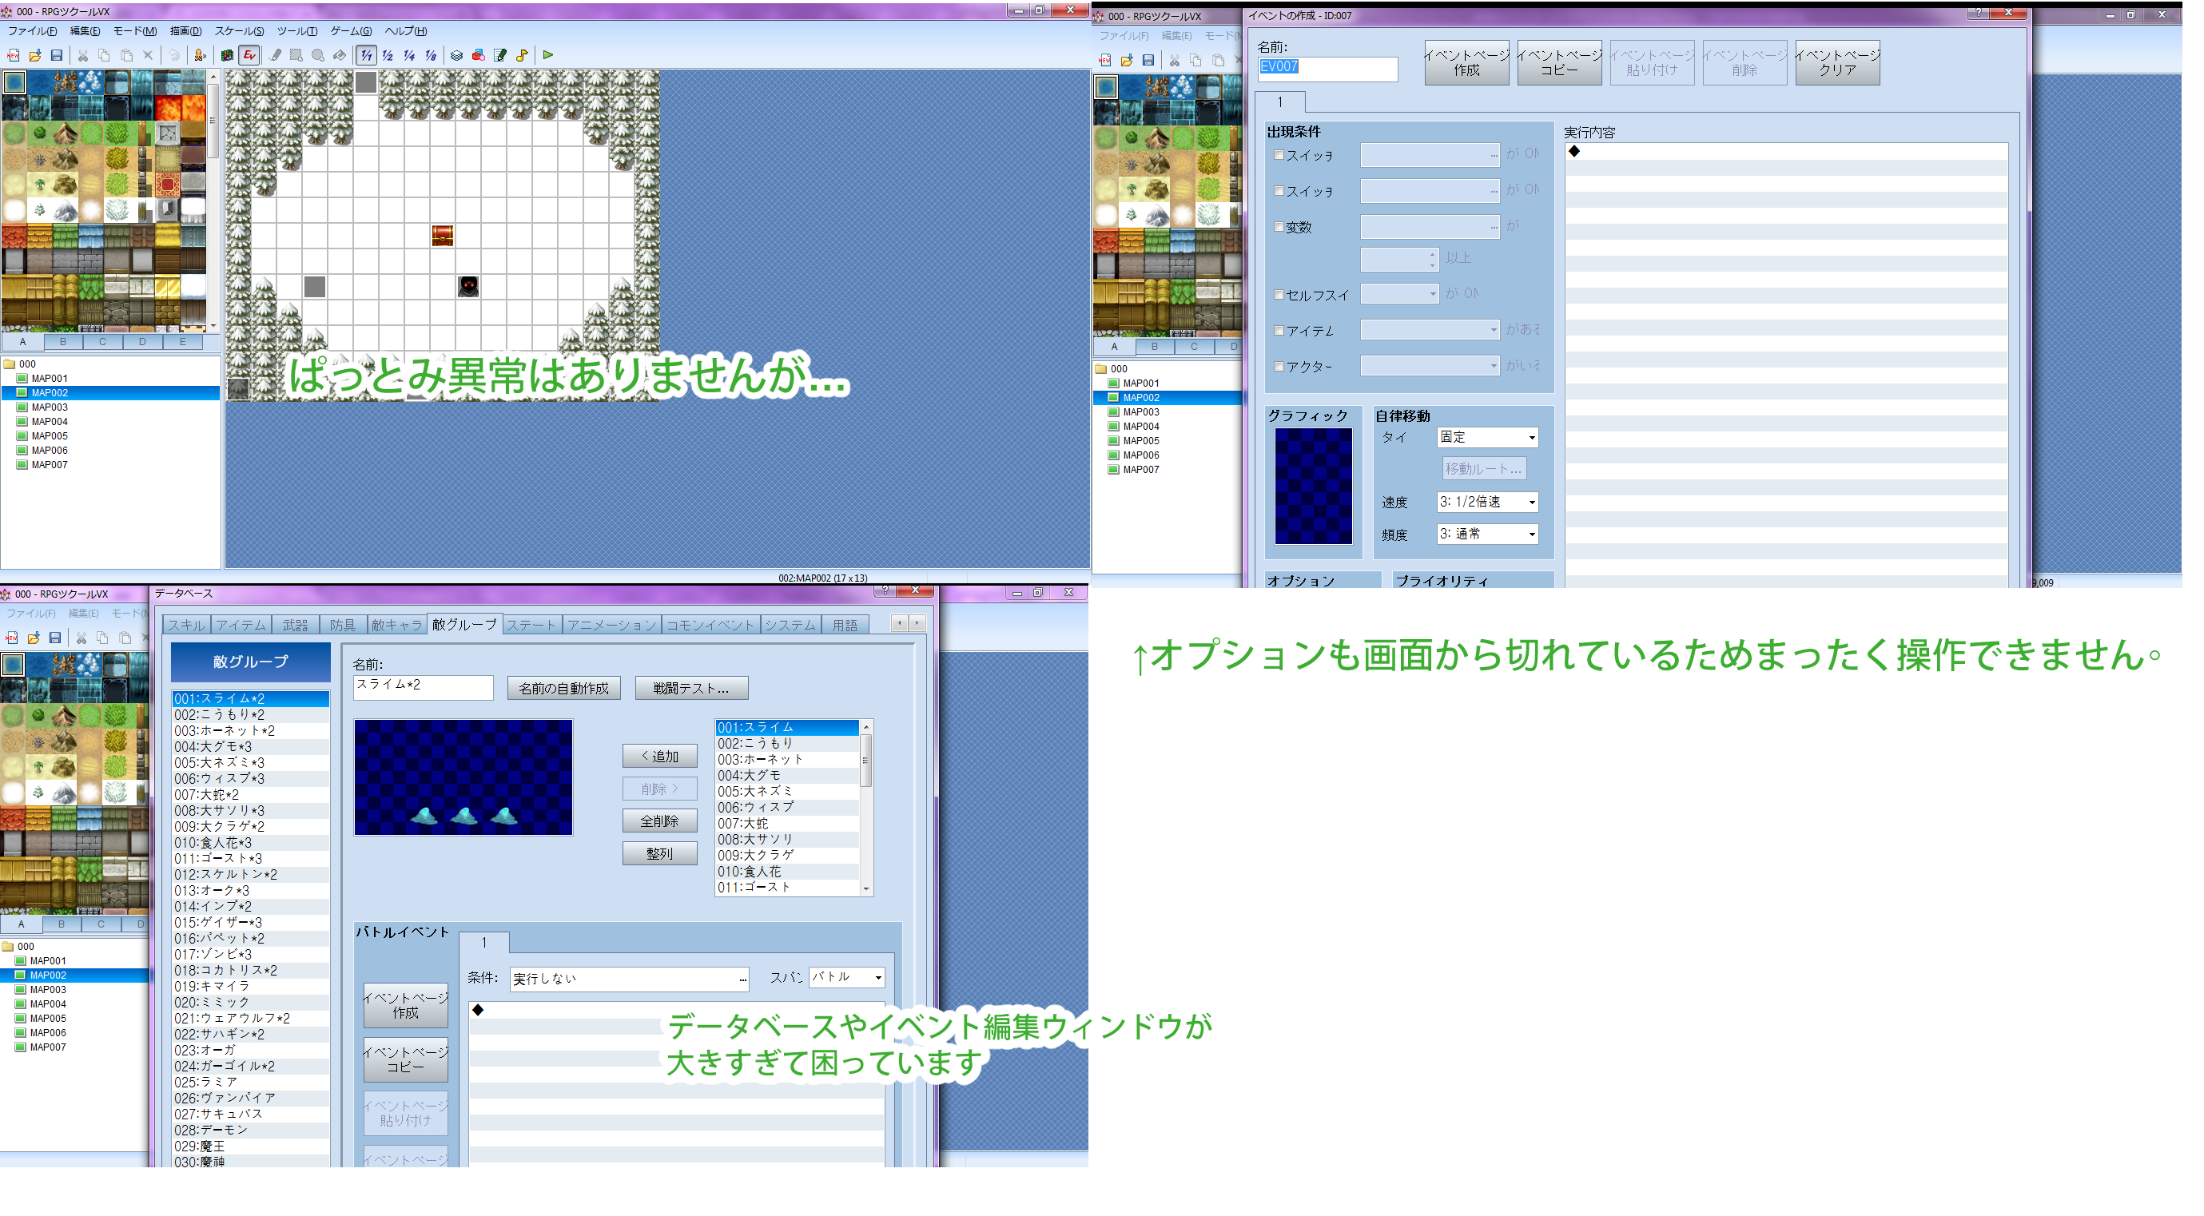Click 条件 field showing 実行しない in database

pyautogui.click(x=629, y=978)
